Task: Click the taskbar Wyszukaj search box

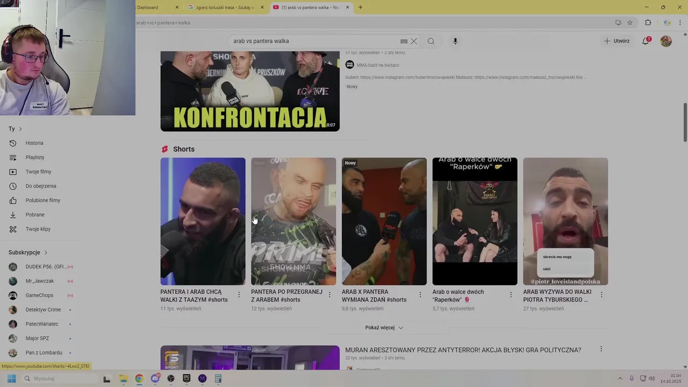Action: (59, 378)
